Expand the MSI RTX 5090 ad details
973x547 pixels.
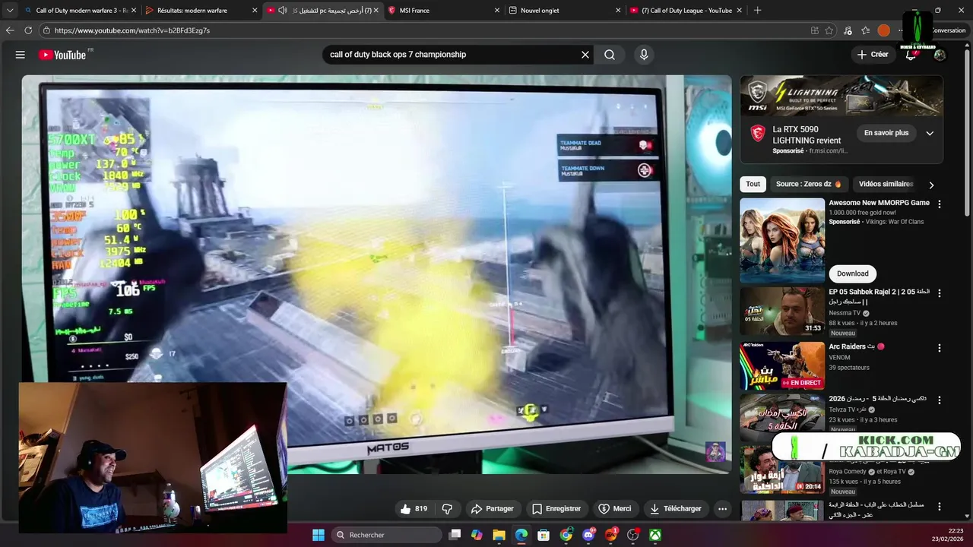coord(930,133)
